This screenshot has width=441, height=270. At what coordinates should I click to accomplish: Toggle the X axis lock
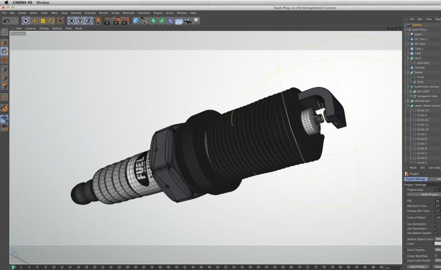pyautogui.click(x=71, y=21)
